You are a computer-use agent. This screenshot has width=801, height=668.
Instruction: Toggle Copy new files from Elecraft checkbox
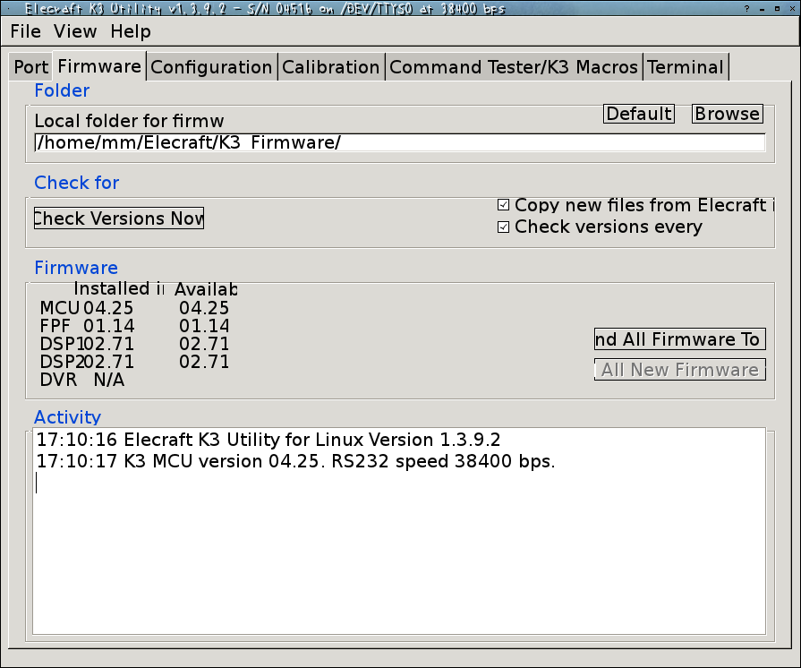click(x=504, y=205)
